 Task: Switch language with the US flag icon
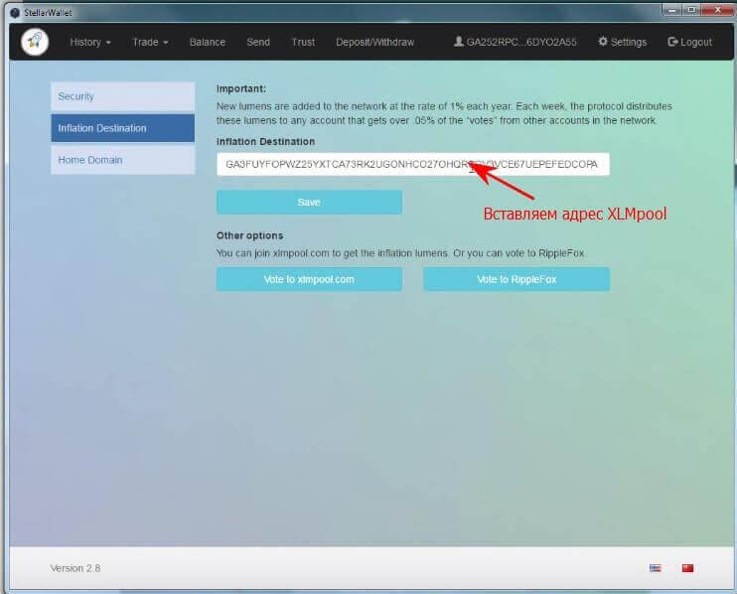coord(656,568)
